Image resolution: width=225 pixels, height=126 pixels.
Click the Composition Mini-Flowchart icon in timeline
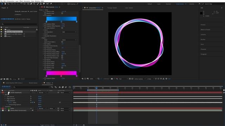(52, 87)
